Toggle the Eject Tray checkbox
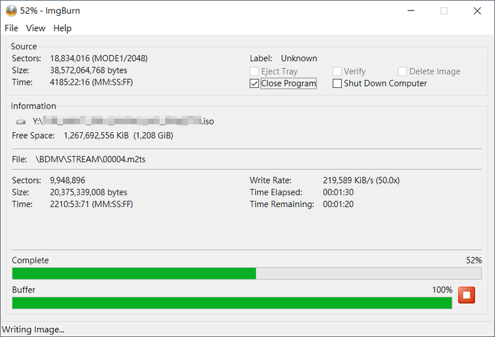The width and height of the screenshot is (495, 337). click(254, 72)
